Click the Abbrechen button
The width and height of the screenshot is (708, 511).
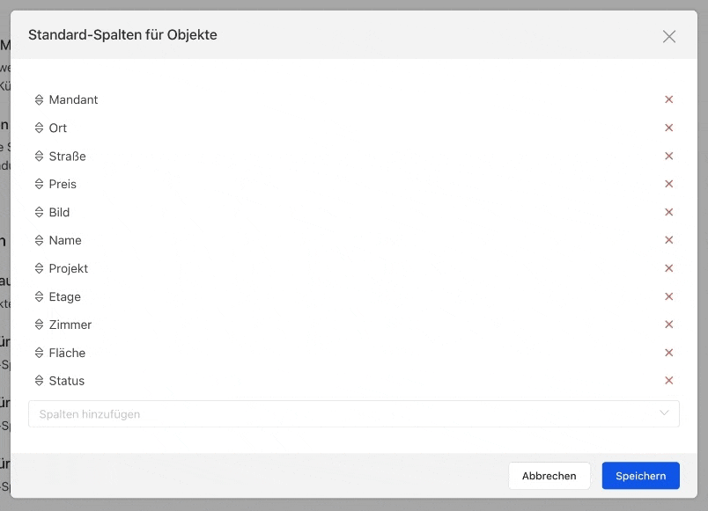549,475
